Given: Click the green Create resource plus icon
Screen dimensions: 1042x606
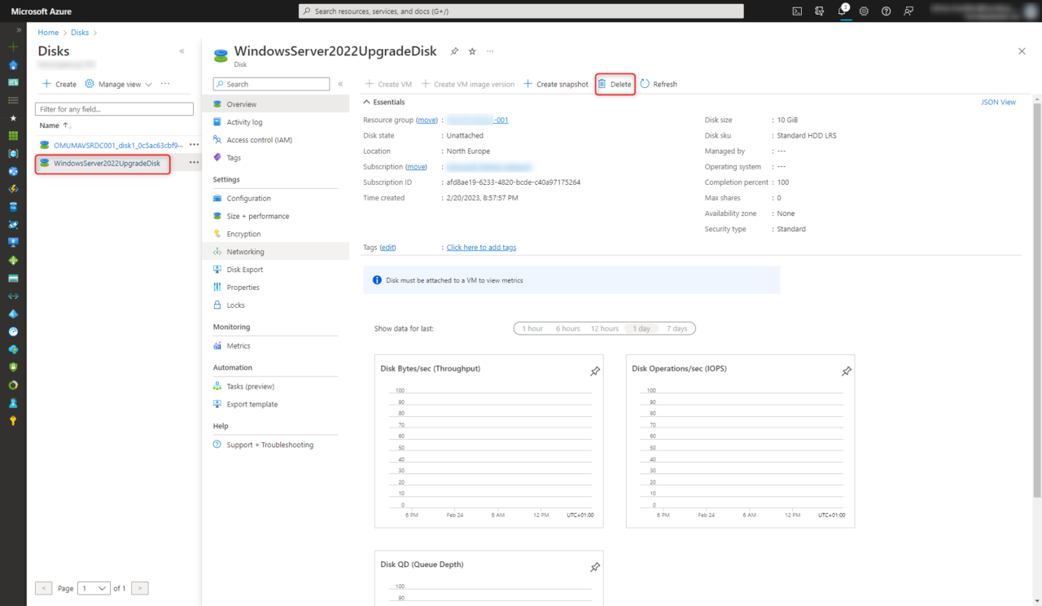Looking at the screenshot, I should click(x=13, y=48).
